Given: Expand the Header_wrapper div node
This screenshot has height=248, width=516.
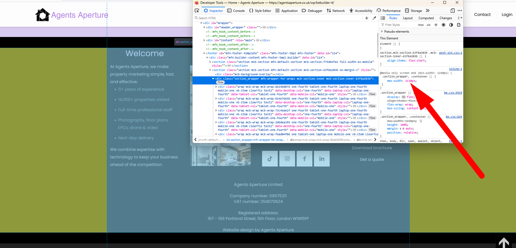Looking at the screenshot, I should [204, 27].
